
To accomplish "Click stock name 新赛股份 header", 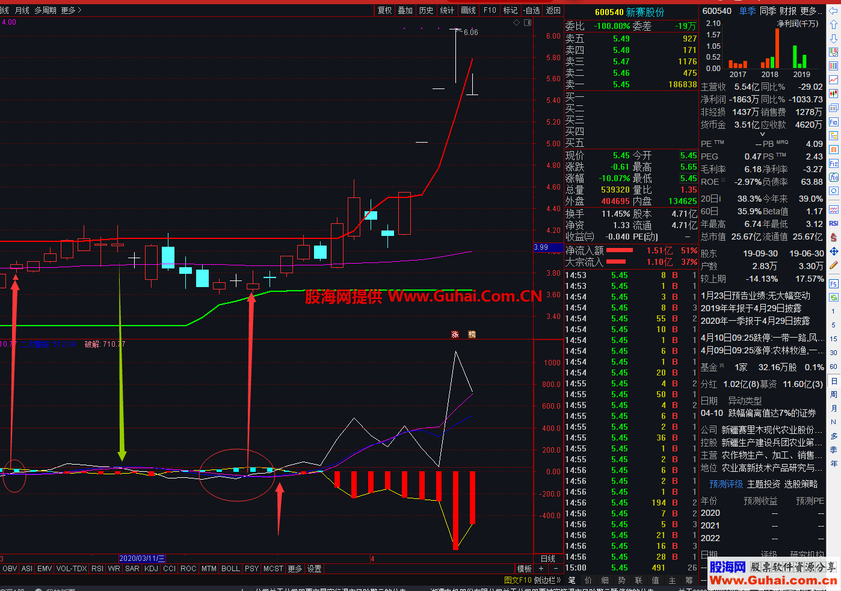I will (x=645, y=12).
